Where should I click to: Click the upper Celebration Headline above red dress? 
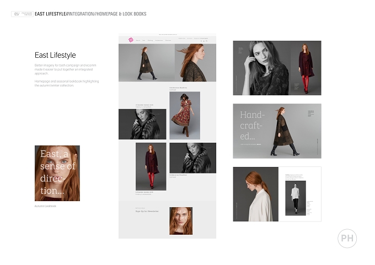pyautogui.click(x=178, y=88)
